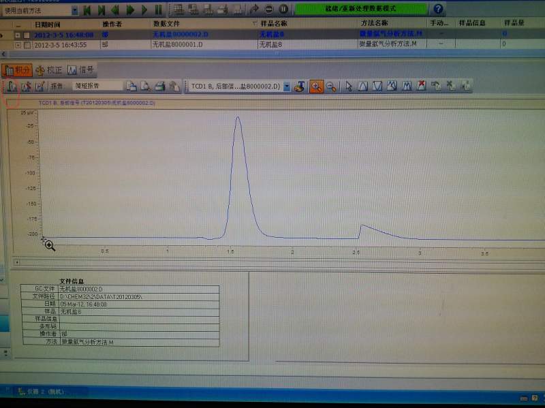Viewport: 545px width, 408px height.
Task: Sort by the 操作者 column header
Action: click(x=112, y=24)
